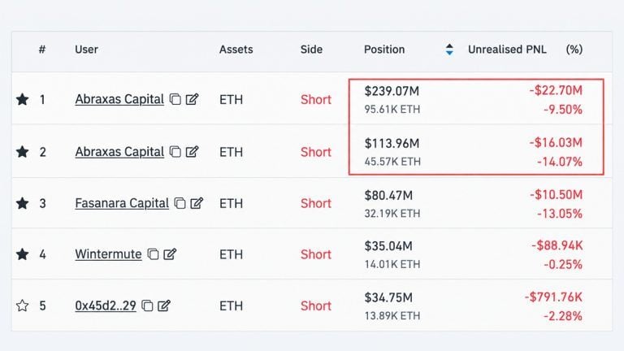This screenshot has height=351, width=624.
Task: Unstar the Fasanara Capital row
Action: [22, 203]
